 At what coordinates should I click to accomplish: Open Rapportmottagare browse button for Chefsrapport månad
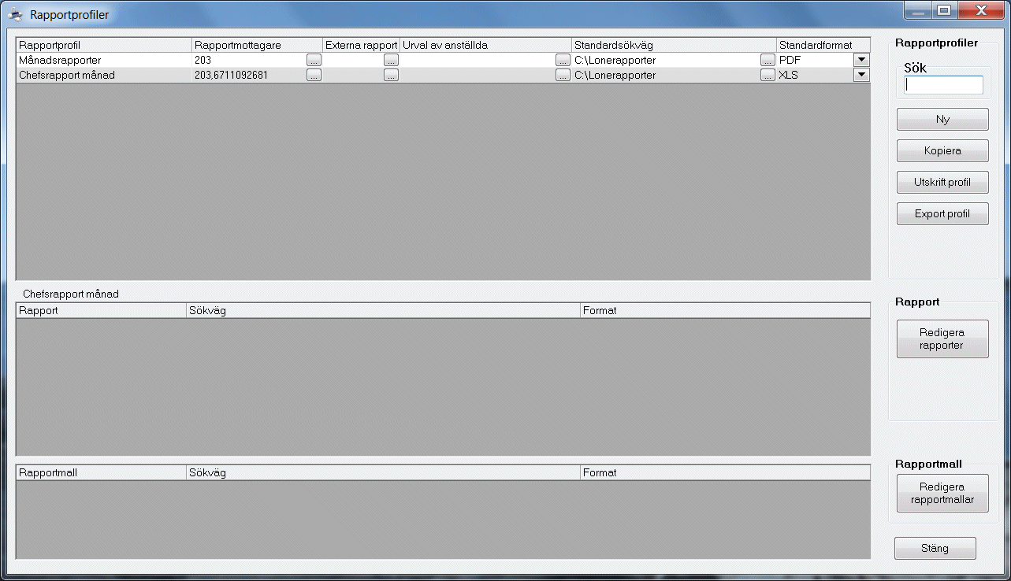click(314, 75)
